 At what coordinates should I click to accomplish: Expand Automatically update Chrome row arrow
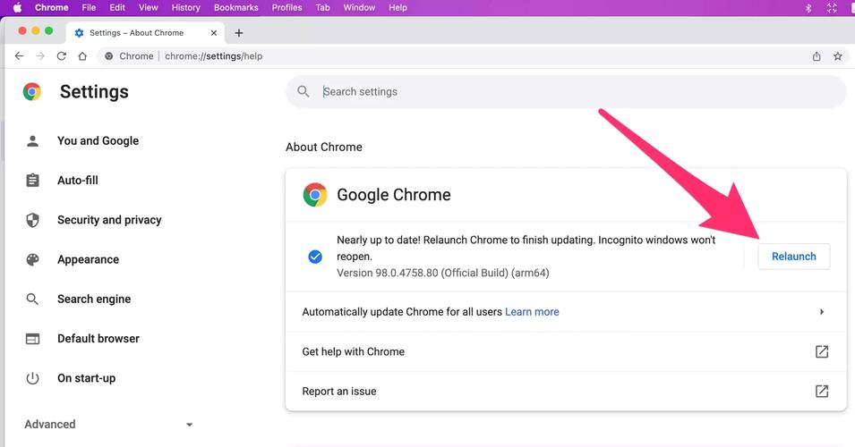point(822,312)
